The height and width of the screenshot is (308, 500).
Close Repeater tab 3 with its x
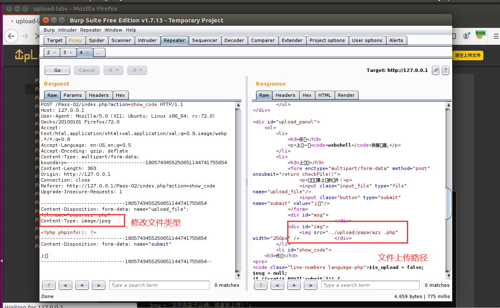click(71, 53)
